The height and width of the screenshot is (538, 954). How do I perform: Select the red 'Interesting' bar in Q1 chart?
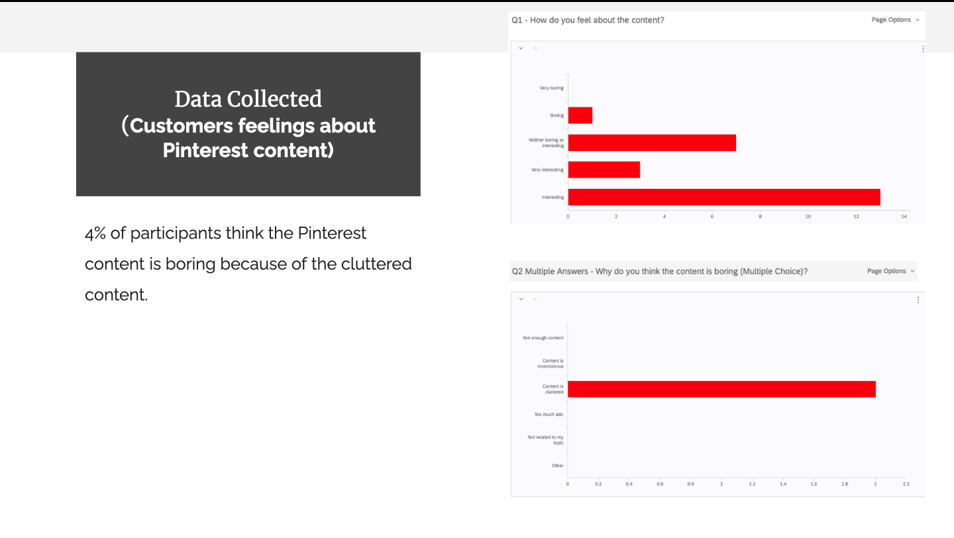(x=724, y=197)
